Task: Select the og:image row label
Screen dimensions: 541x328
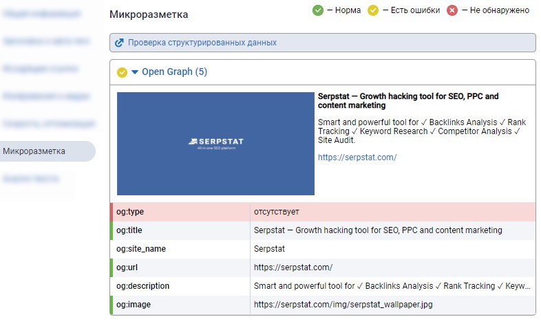Action: (x=133, y=305)
